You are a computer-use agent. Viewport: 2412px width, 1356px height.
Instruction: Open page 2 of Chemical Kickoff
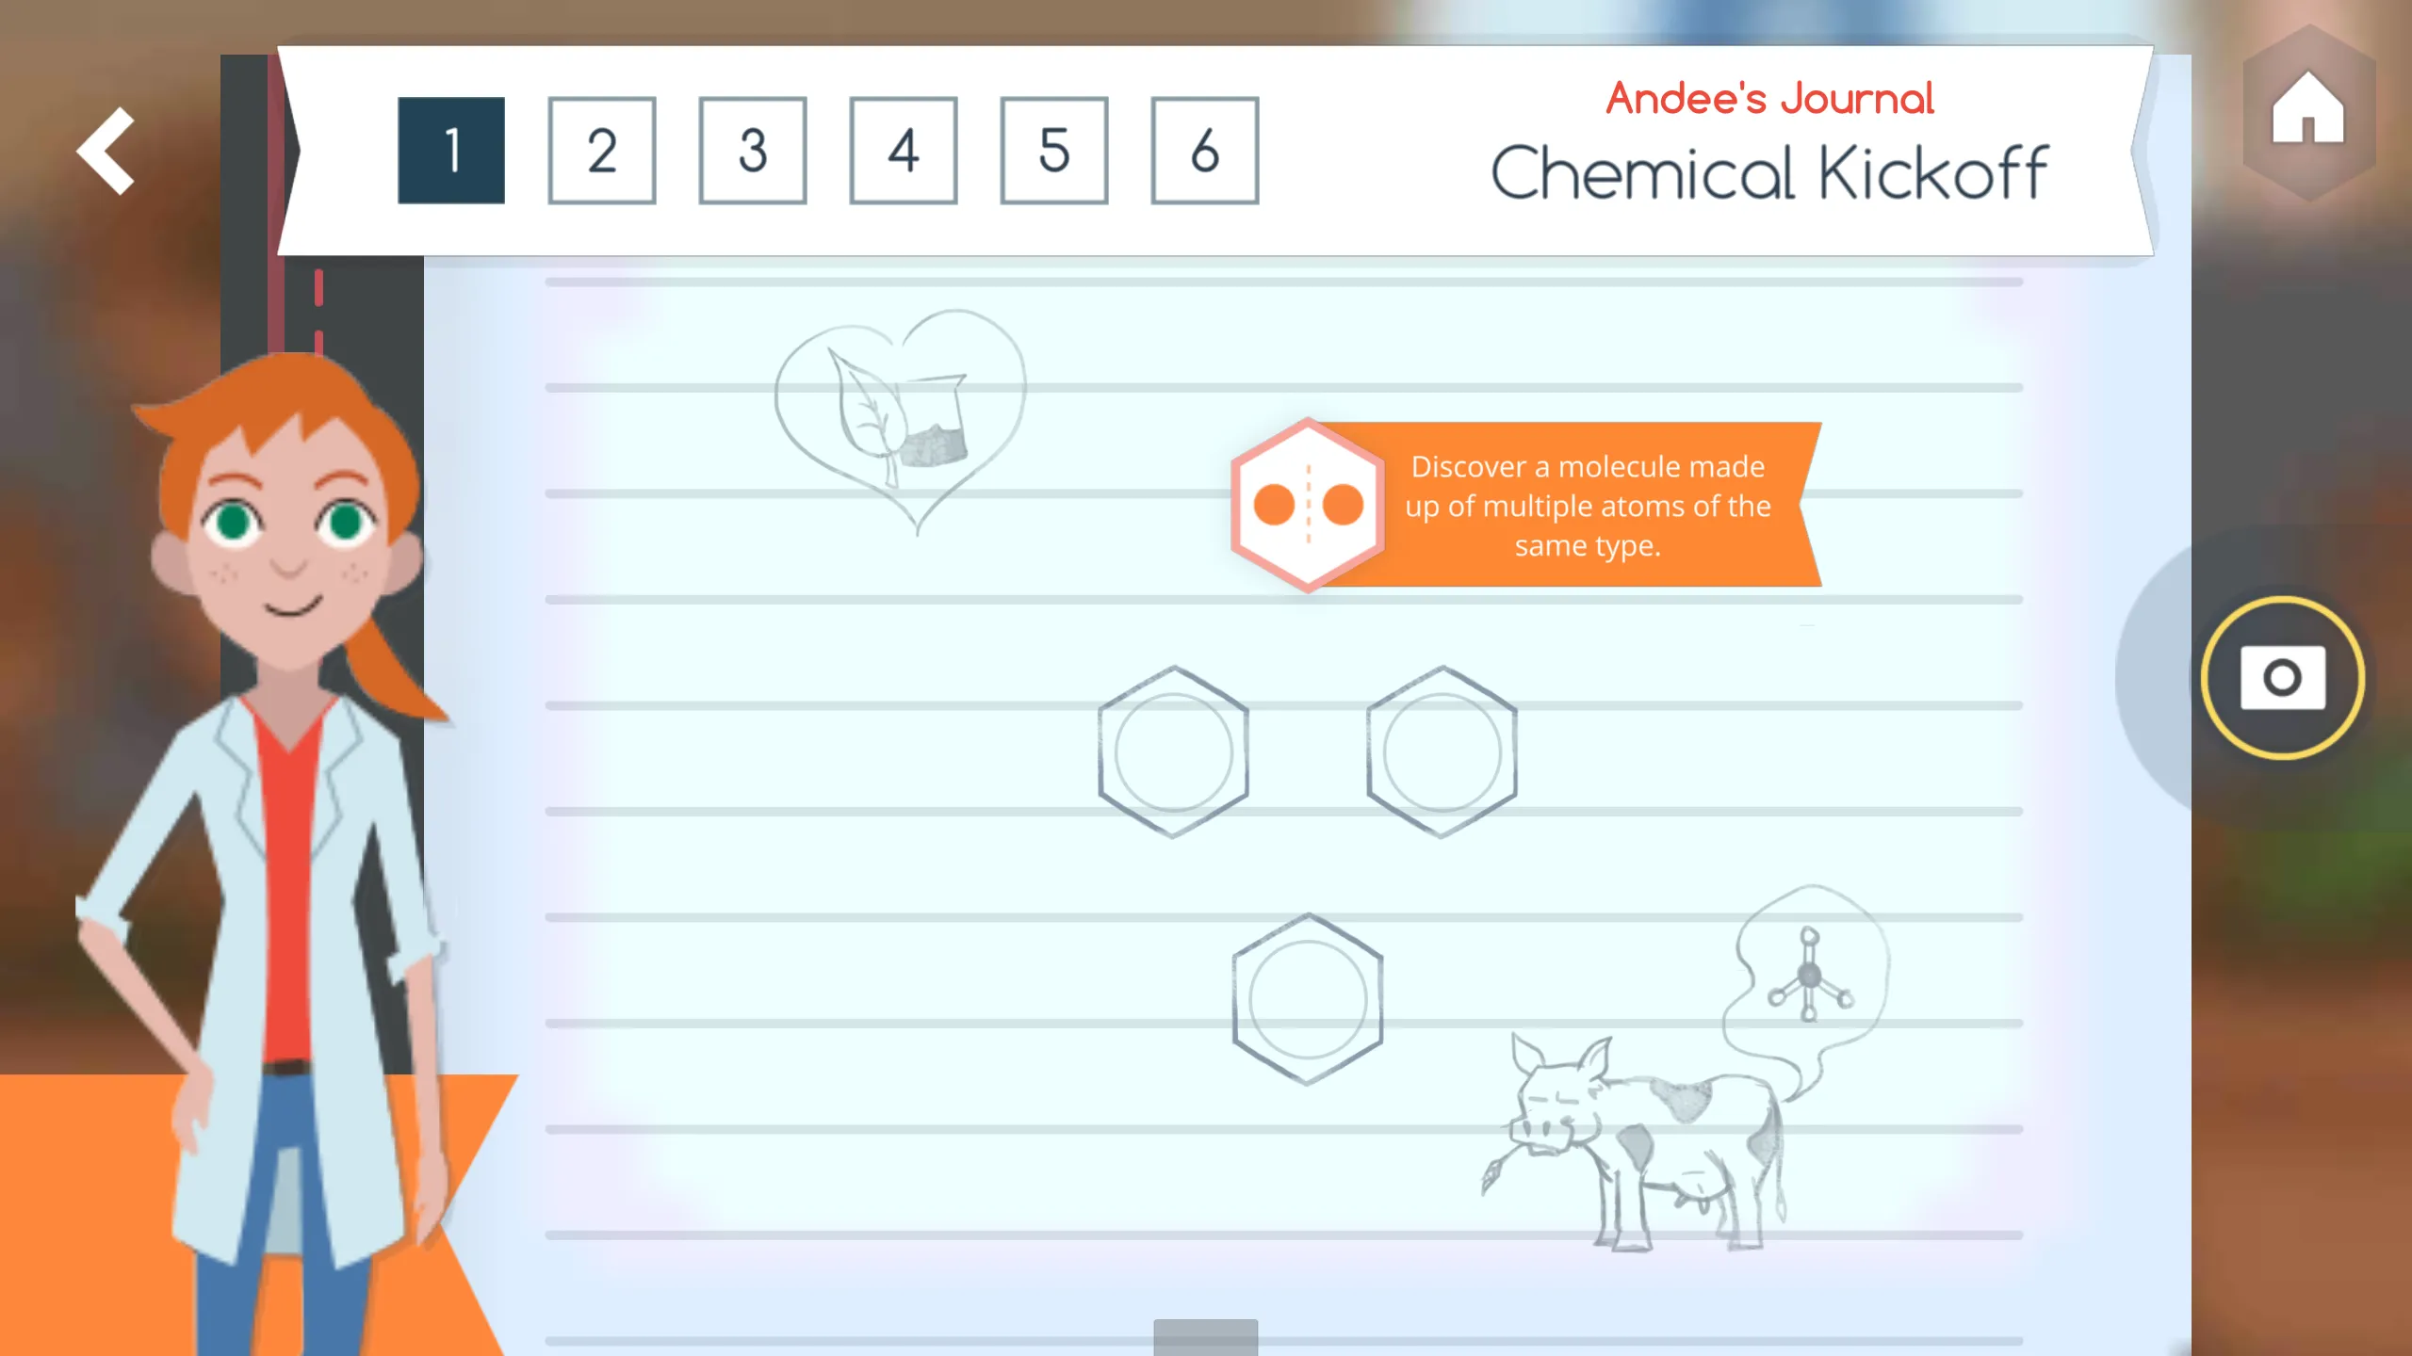[x=601, y=151]
